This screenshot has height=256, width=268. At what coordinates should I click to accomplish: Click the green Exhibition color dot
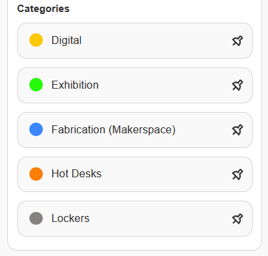pyautogui.click(x=36, y=85)
